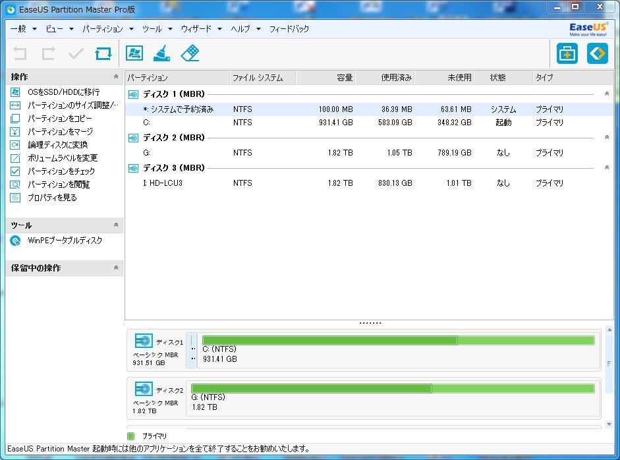This screenshot has height=460, width=620.
Task: Collapse the 保留中の操作 panel section
Action: pos(116,268)
